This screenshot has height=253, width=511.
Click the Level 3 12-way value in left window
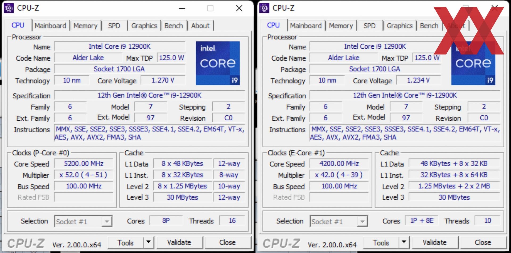click(x=229, y=197)
